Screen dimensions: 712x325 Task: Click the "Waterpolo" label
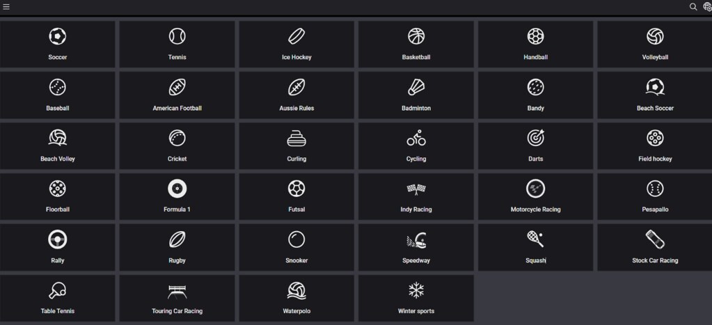pos(296,311)
